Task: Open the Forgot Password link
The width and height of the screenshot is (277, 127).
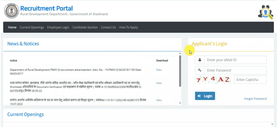Action: [x=255, y=99]
